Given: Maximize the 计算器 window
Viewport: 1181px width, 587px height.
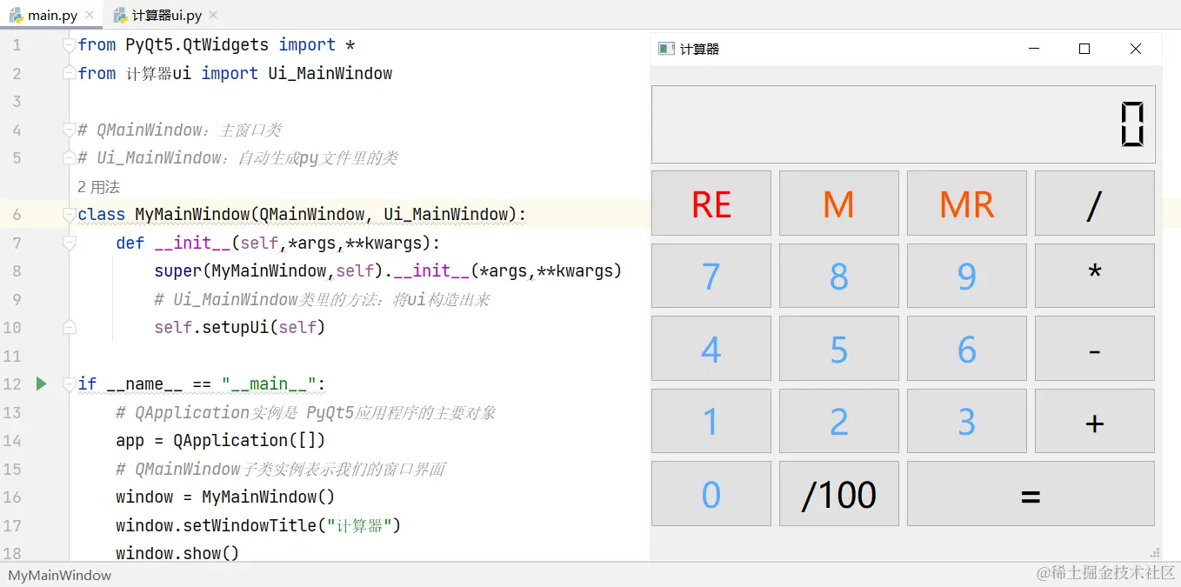Looking at the screenshot, I should coord(1084,49).
